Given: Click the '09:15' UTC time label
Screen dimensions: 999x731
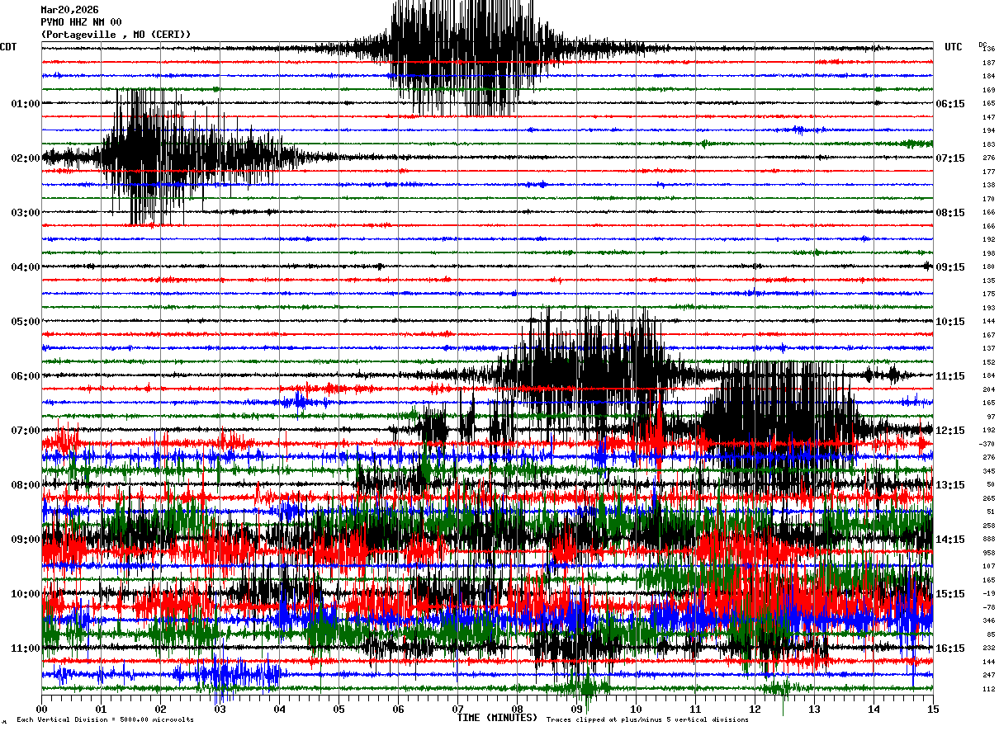Looking at the screenshot, I should [950, 267].
